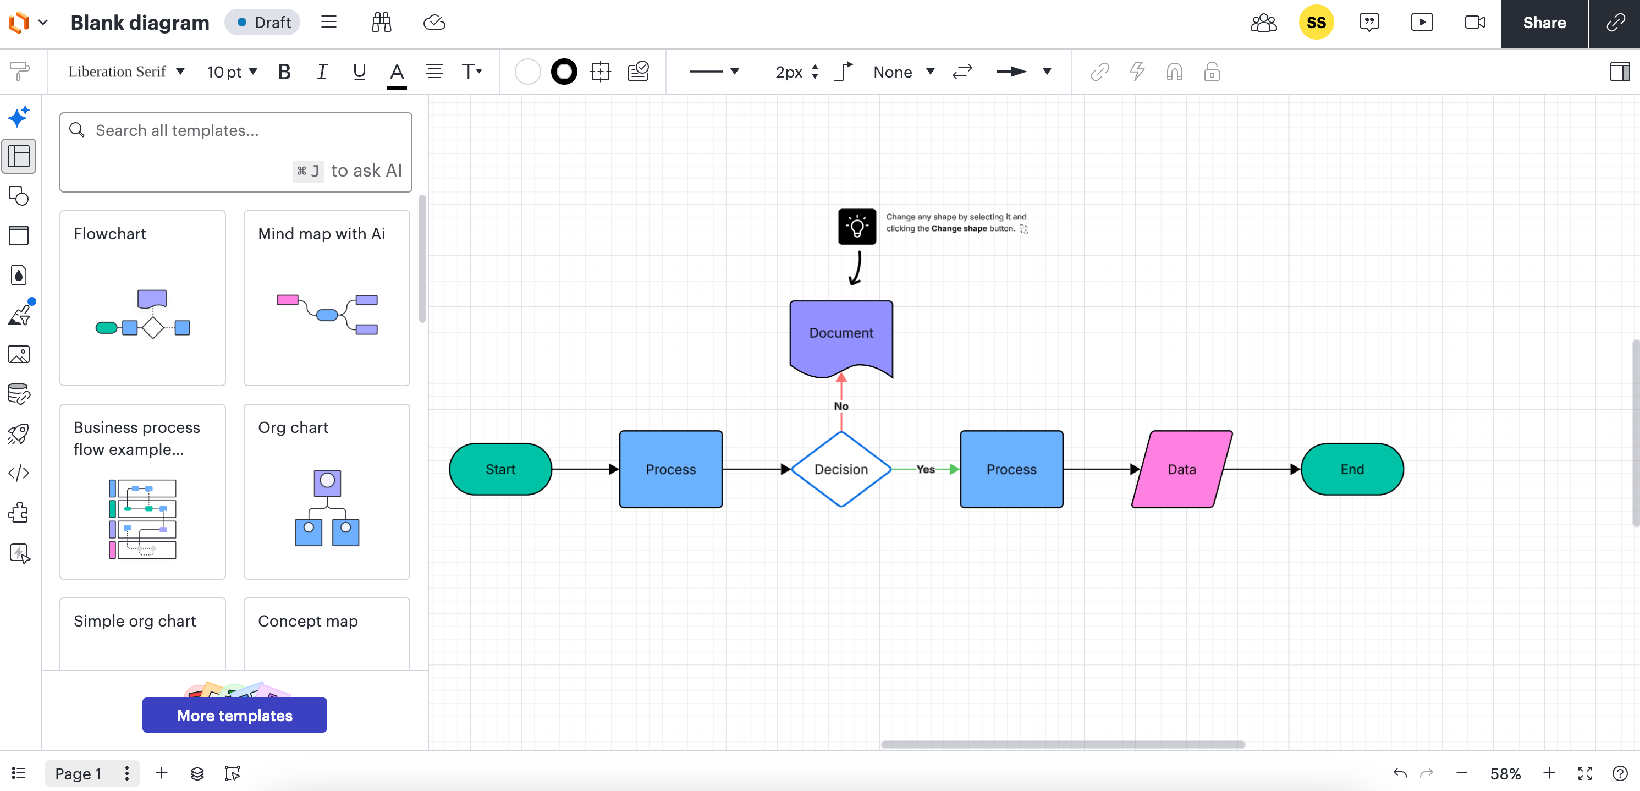Open the end arrow style dropdown

(1023, 72)
